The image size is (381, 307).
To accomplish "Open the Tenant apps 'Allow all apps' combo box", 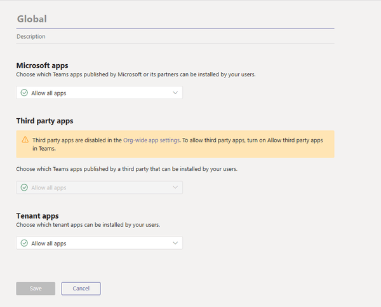I will pos(99,243).
